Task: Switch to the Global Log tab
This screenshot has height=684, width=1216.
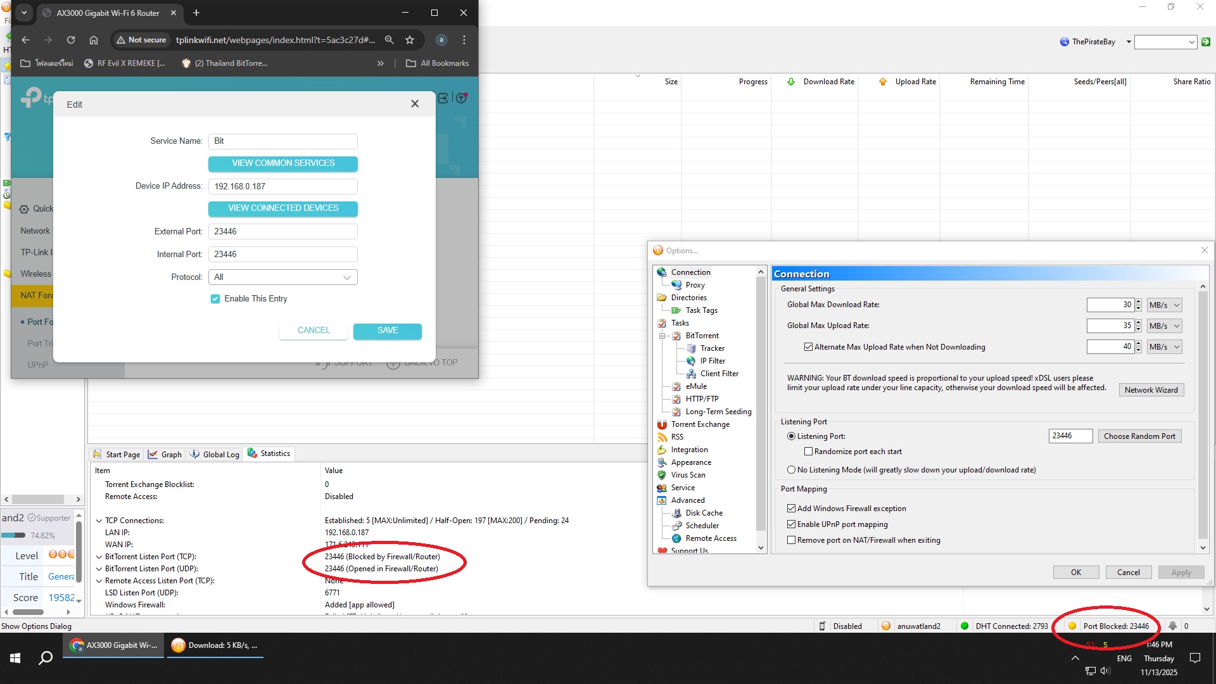Action: (215, 454)
